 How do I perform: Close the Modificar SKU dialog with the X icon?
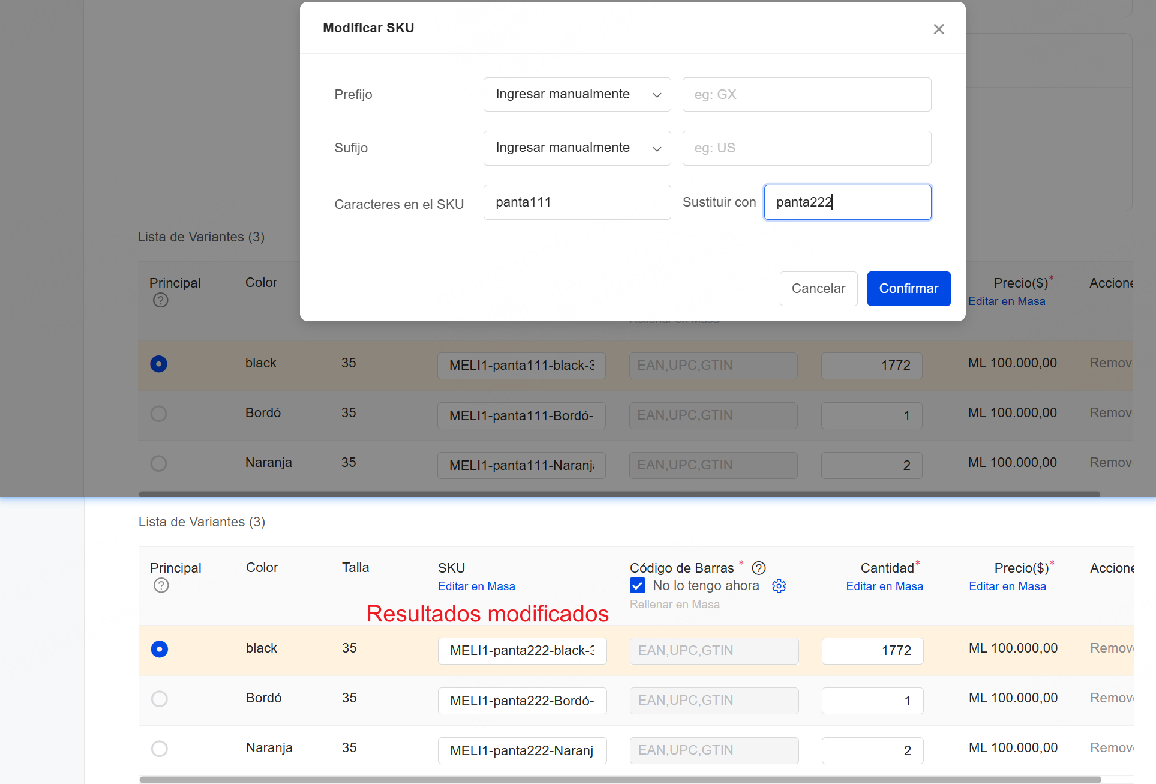(x=939, y=29)
